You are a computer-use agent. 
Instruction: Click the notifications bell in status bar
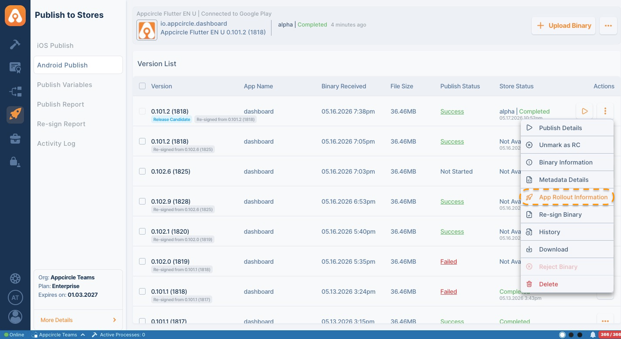coord(593,335)
